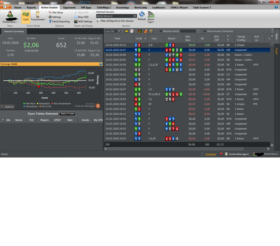Screen dimensions: 280x246
Task: Click Start HUD
Action: click(82, 12)
